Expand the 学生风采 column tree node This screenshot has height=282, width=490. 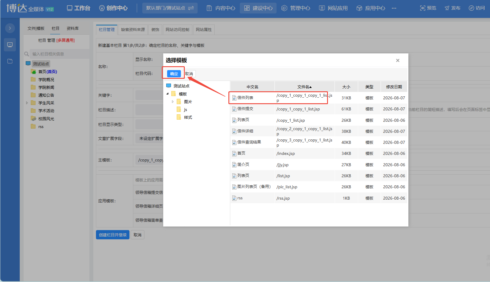[x=27, y=103]
